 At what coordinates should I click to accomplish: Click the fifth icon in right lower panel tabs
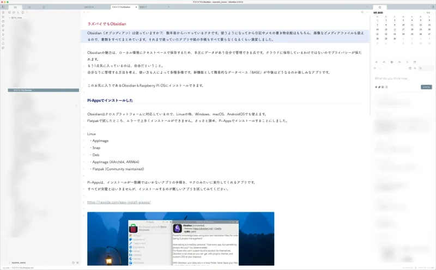pyautogui.click(x=407, y=62)
